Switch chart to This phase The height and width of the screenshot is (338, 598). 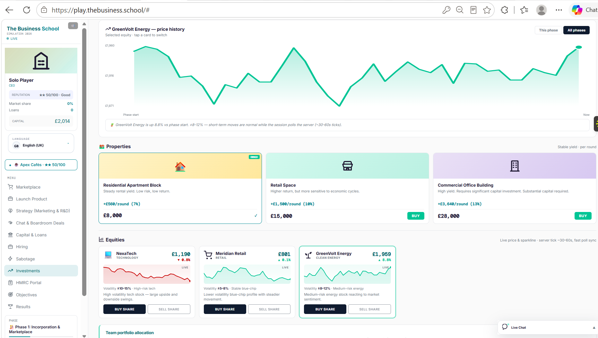548,30
